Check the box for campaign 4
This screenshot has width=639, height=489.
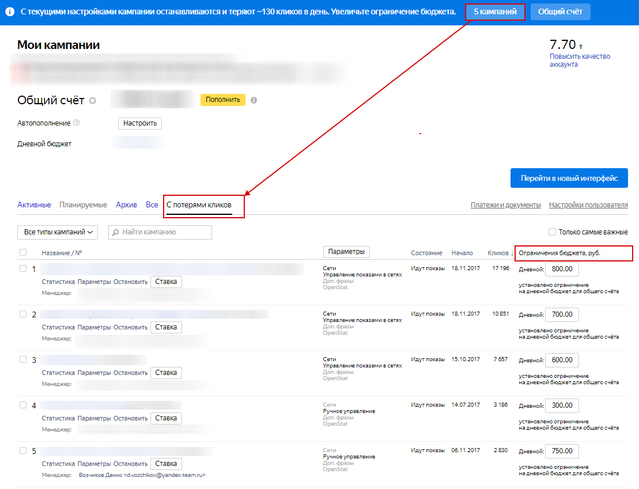pos(23,405)
